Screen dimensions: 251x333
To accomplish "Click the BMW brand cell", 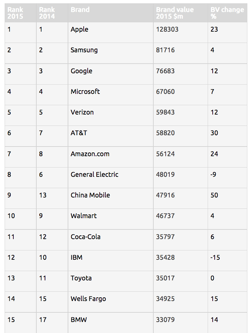I will pos(111,323).
